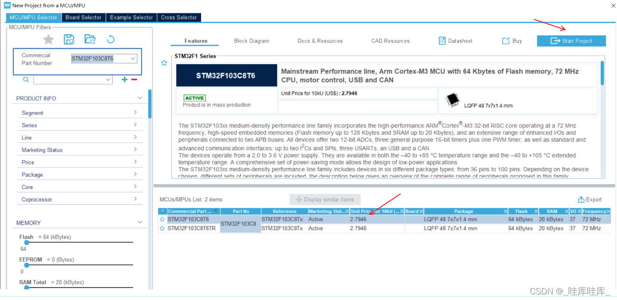Open the search field dropdown arrow
Screen dimensions: 617x300
109,80
